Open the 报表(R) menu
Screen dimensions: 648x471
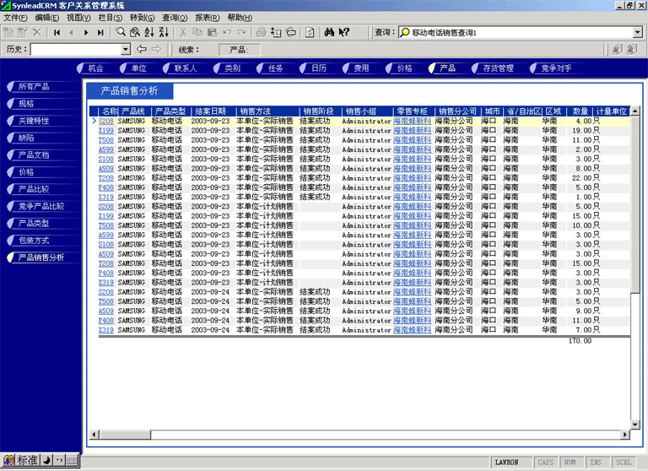207,18
